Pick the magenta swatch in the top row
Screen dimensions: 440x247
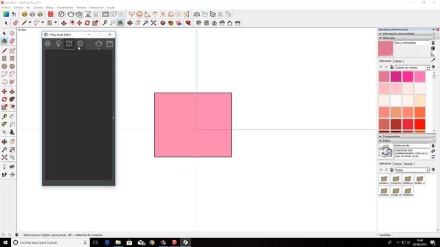pyautogui.click(x=396, y=77)
